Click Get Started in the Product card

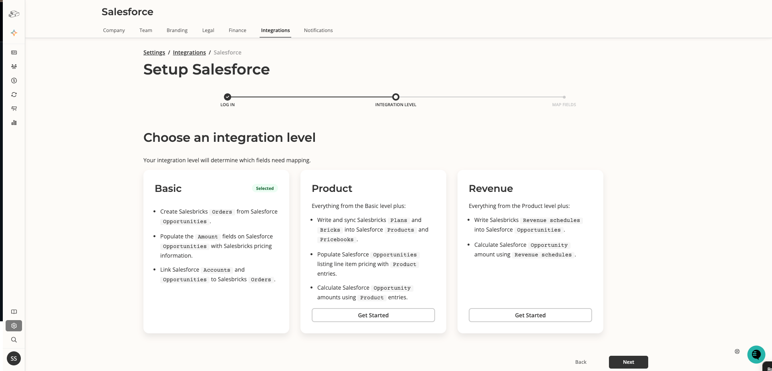(x=373, y=315)
